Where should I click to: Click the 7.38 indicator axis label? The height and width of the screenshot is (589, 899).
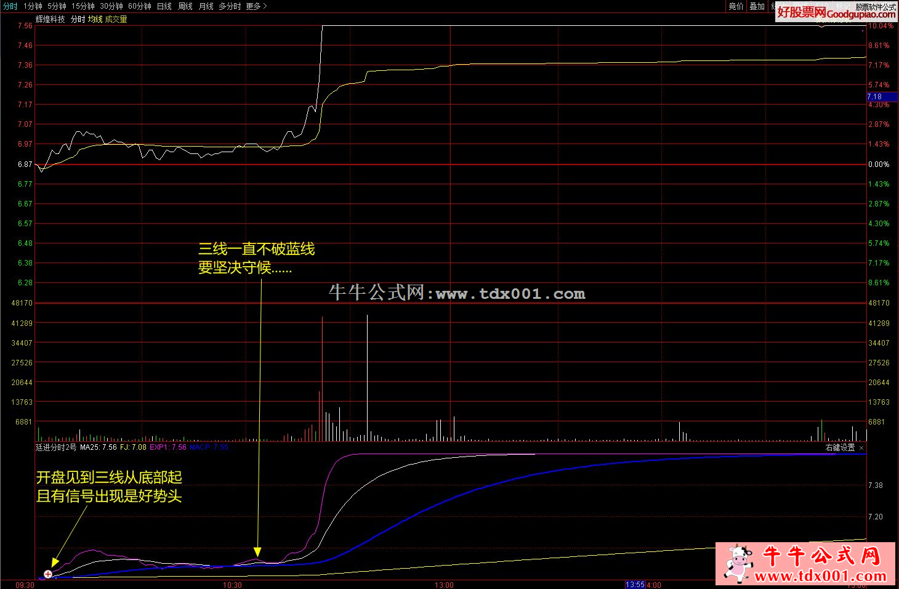(x=876, y=485)
